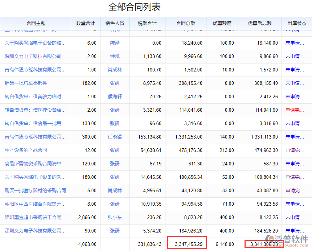Open 绵阳惠宜超市采购饼干合同 link

33,217
